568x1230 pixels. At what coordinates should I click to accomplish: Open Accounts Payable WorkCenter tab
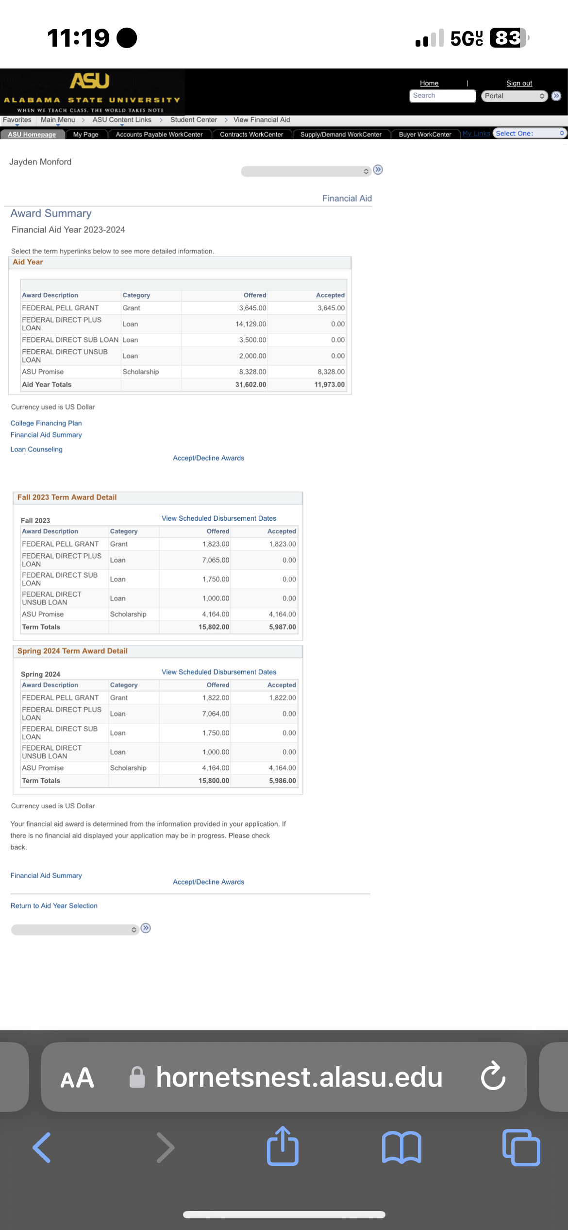coord(159,135)
